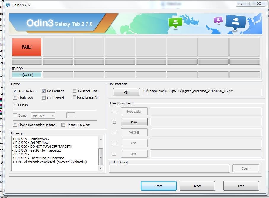
Task: Open the AP RAM dropdown
Action: click(43, 116)
